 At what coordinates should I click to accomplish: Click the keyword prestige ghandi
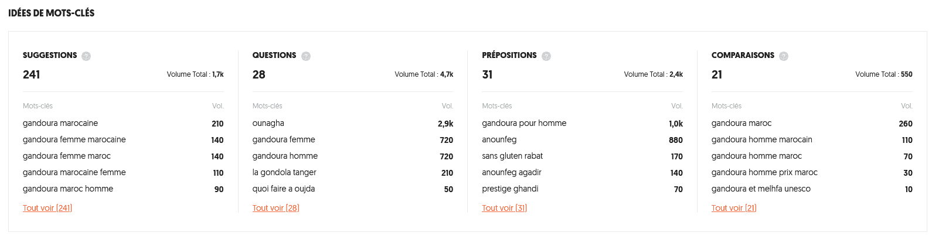pyautogui.click(x=510, y=189)
